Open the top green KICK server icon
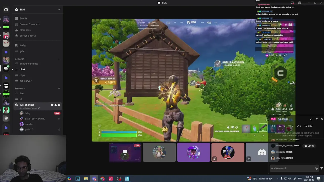The height and width of the screenshot is (182, 324). 6,27
